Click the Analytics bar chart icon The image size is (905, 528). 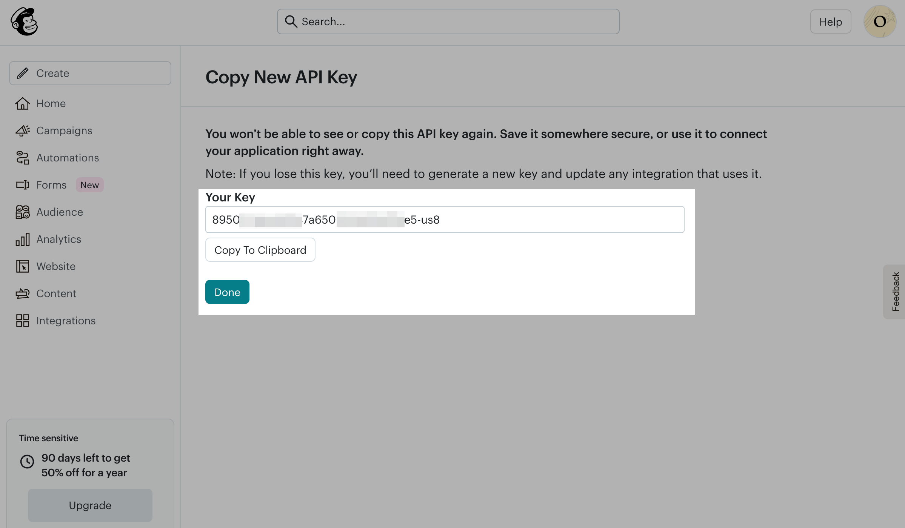(x=22, y=239)
